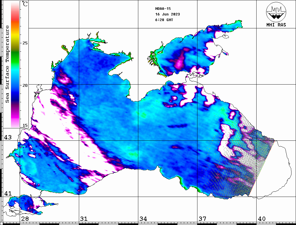Click the "16 Jun 2023" date text
The height and width of the screenshot is (225, 296).
coord(168,14)
